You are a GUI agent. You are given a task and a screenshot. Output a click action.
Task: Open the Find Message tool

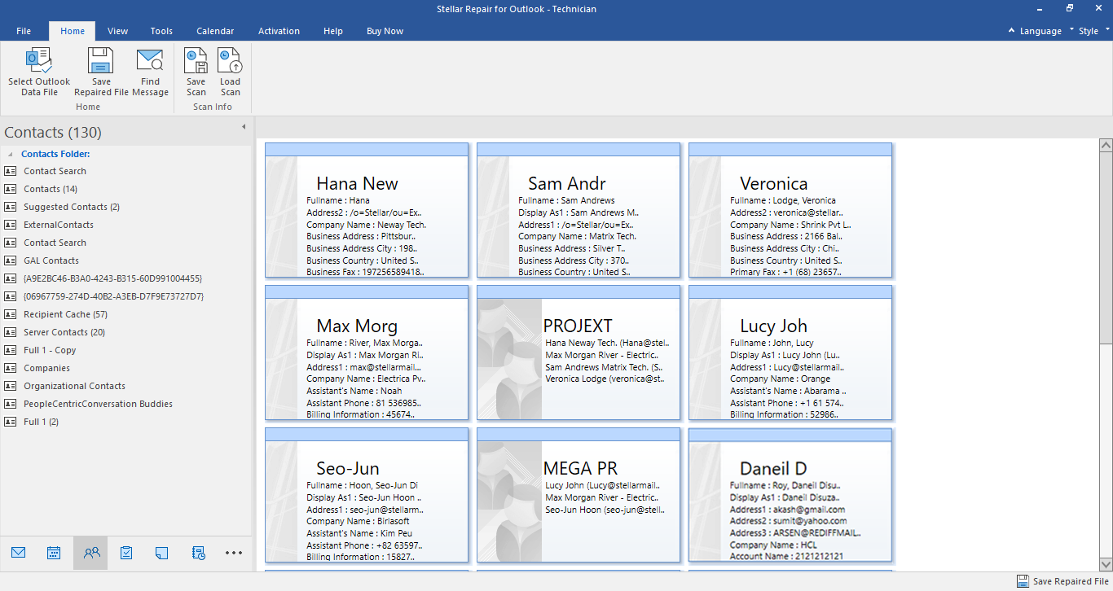click(150, 72)
